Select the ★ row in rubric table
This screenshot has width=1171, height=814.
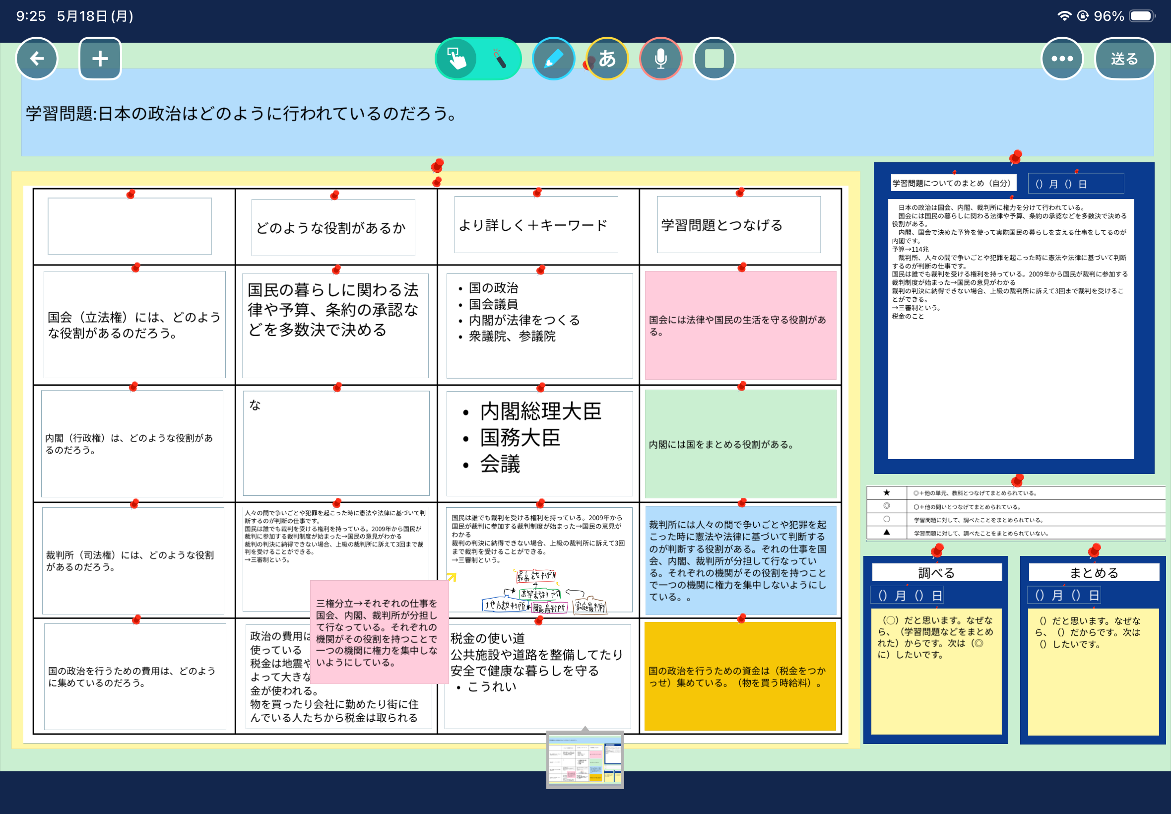pyautogui.click(x=1016, y=493)
